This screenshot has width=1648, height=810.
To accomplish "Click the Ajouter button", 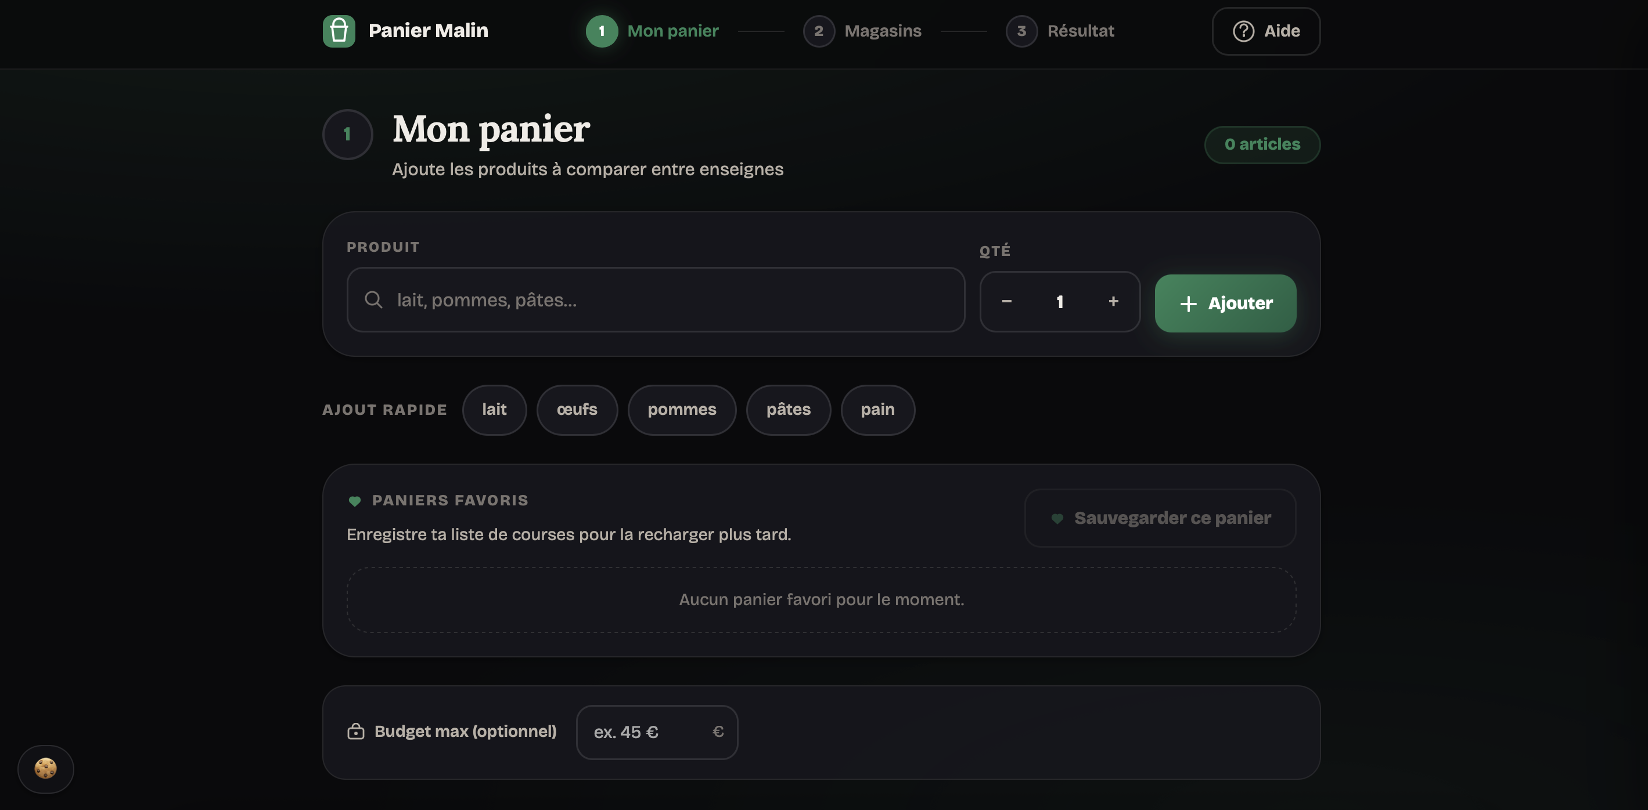I will [x=1225, y=303].
